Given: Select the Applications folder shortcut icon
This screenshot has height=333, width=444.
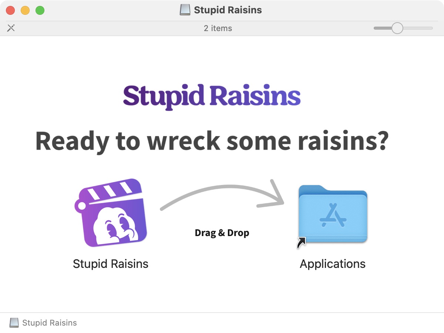Looking at the screenshot, I should [333, 215].
